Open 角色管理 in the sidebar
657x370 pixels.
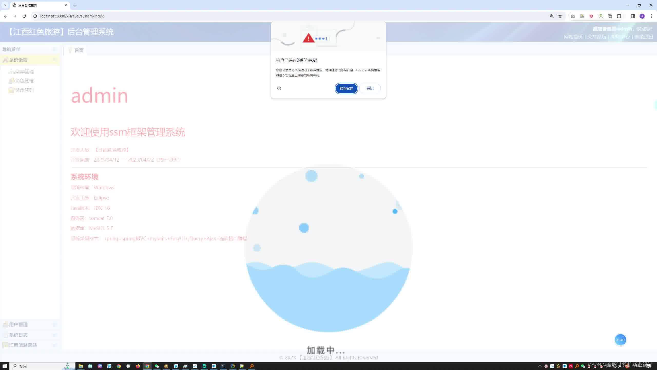click(24, 81)
